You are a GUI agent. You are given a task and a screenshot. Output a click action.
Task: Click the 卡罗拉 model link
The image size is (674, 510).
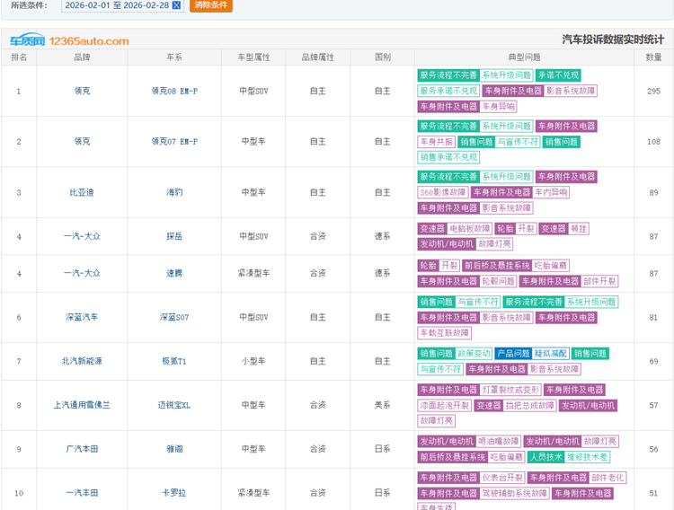(x=174, y=493)
